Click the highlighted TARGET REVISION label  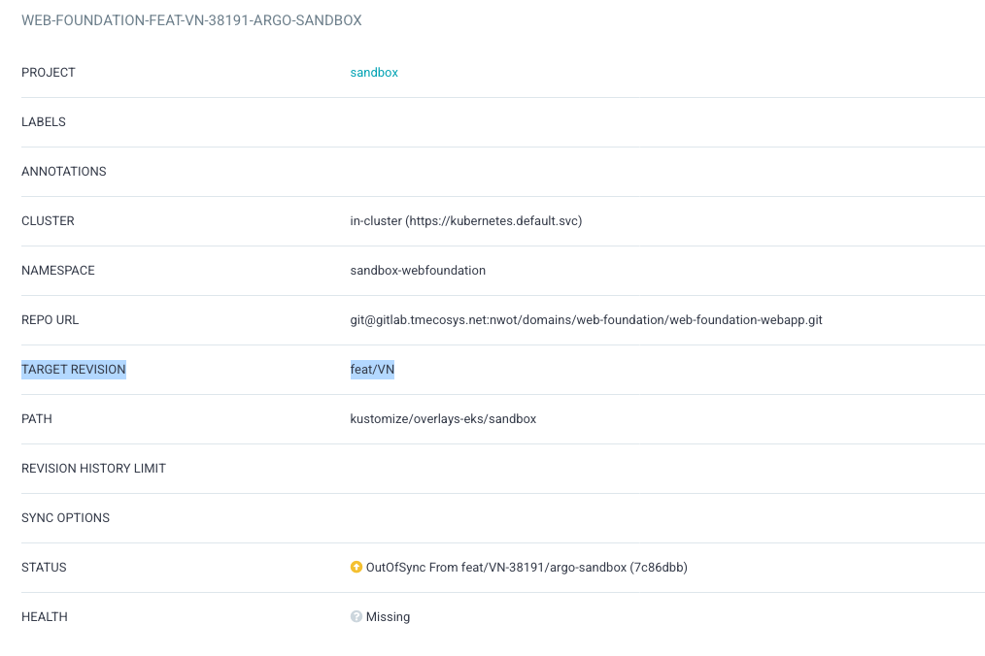point(73,369)
